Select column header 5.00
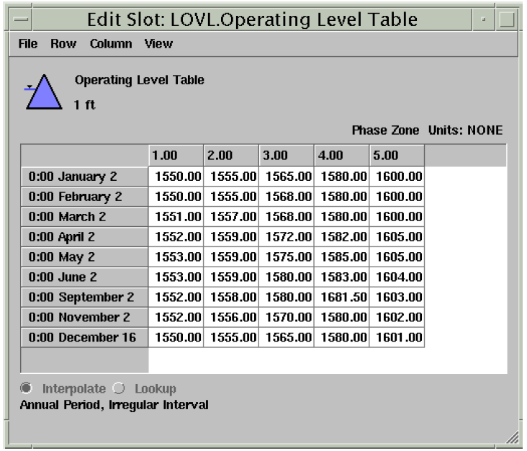Viewport: 527px width, 451px height. point(397,156)
